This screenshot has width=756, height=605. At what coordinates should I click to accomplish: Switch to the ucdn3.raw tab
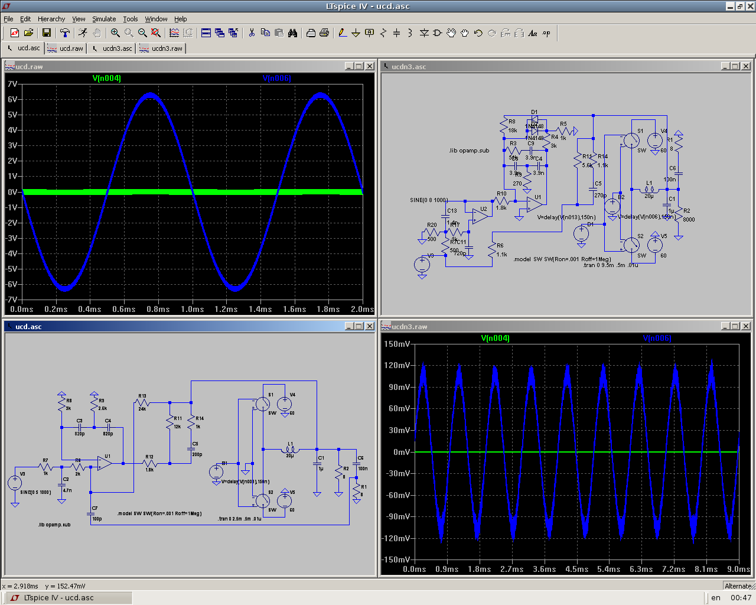click(x=161, y=48)
